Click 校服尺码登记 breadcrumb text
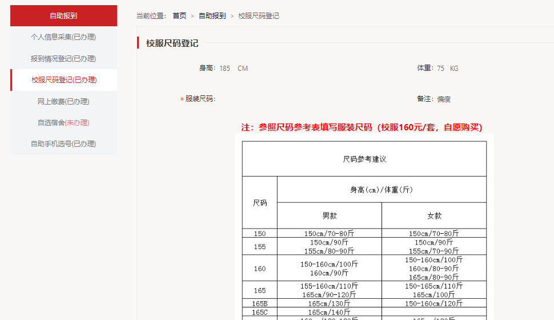This screenshot has width=554, height=320. click(259, 16)
